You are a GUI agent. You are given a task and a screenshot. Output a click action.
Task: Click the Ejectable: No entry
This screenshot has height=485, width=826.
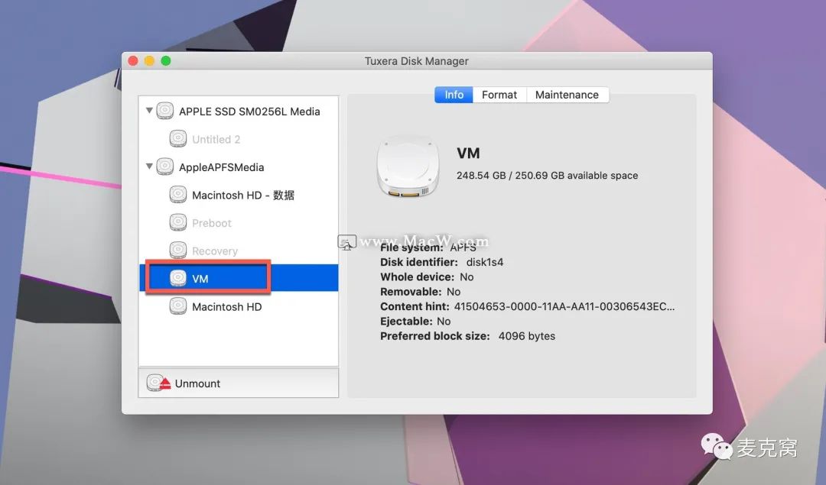[415, 321]
